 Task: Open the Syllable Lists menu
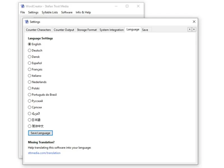click(x=50, y=12)
